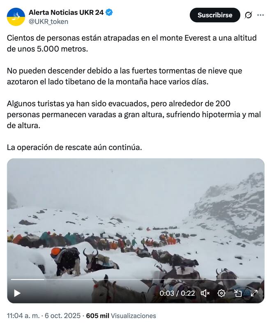The height and width of the screenshot is (326, 267).
Task: Toggle picture-in-picture mode
Action: tap(238, 293)
